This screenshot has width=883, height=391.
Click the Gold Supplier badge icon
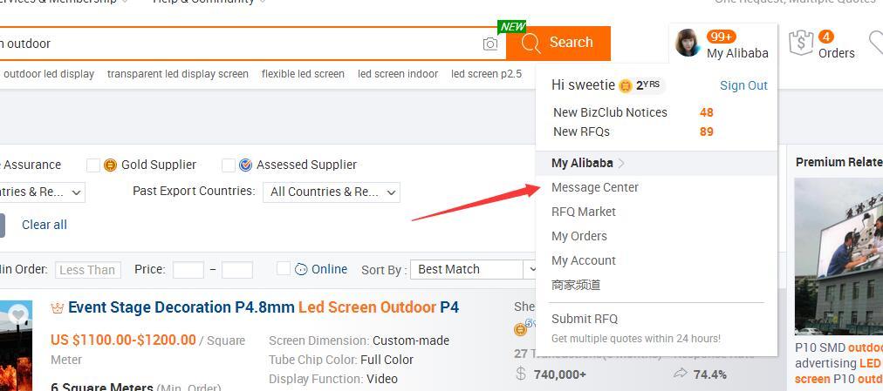tap(110, 165)
